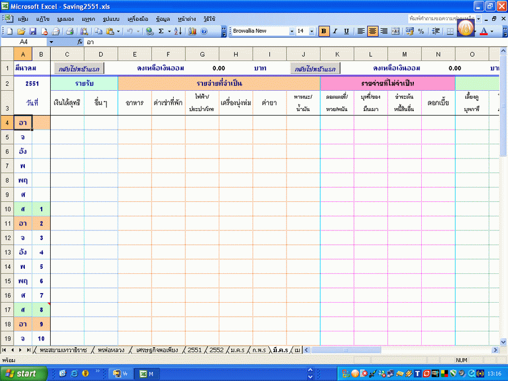
Task: Expand the Name Box dropdown arrow
Action: [x=51, y=42]
